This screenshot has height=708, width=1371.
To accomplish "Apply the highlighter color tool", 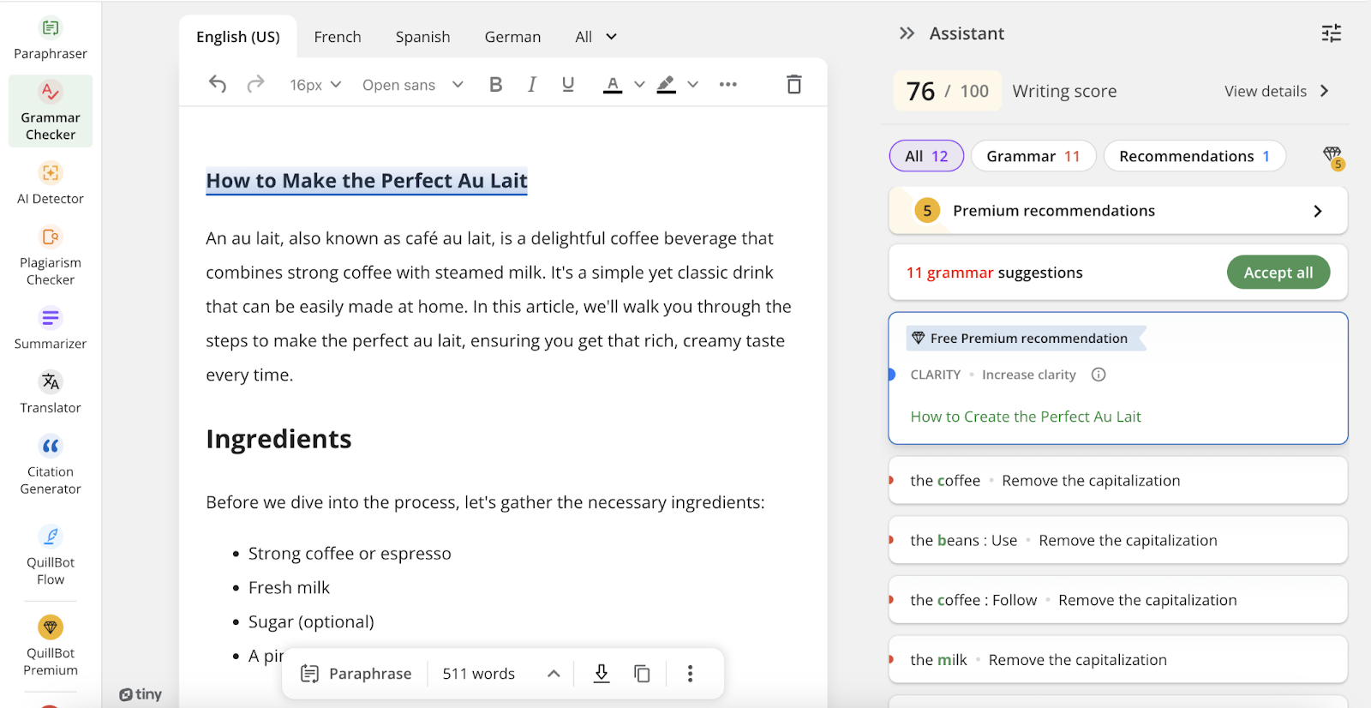I will 666,84.
